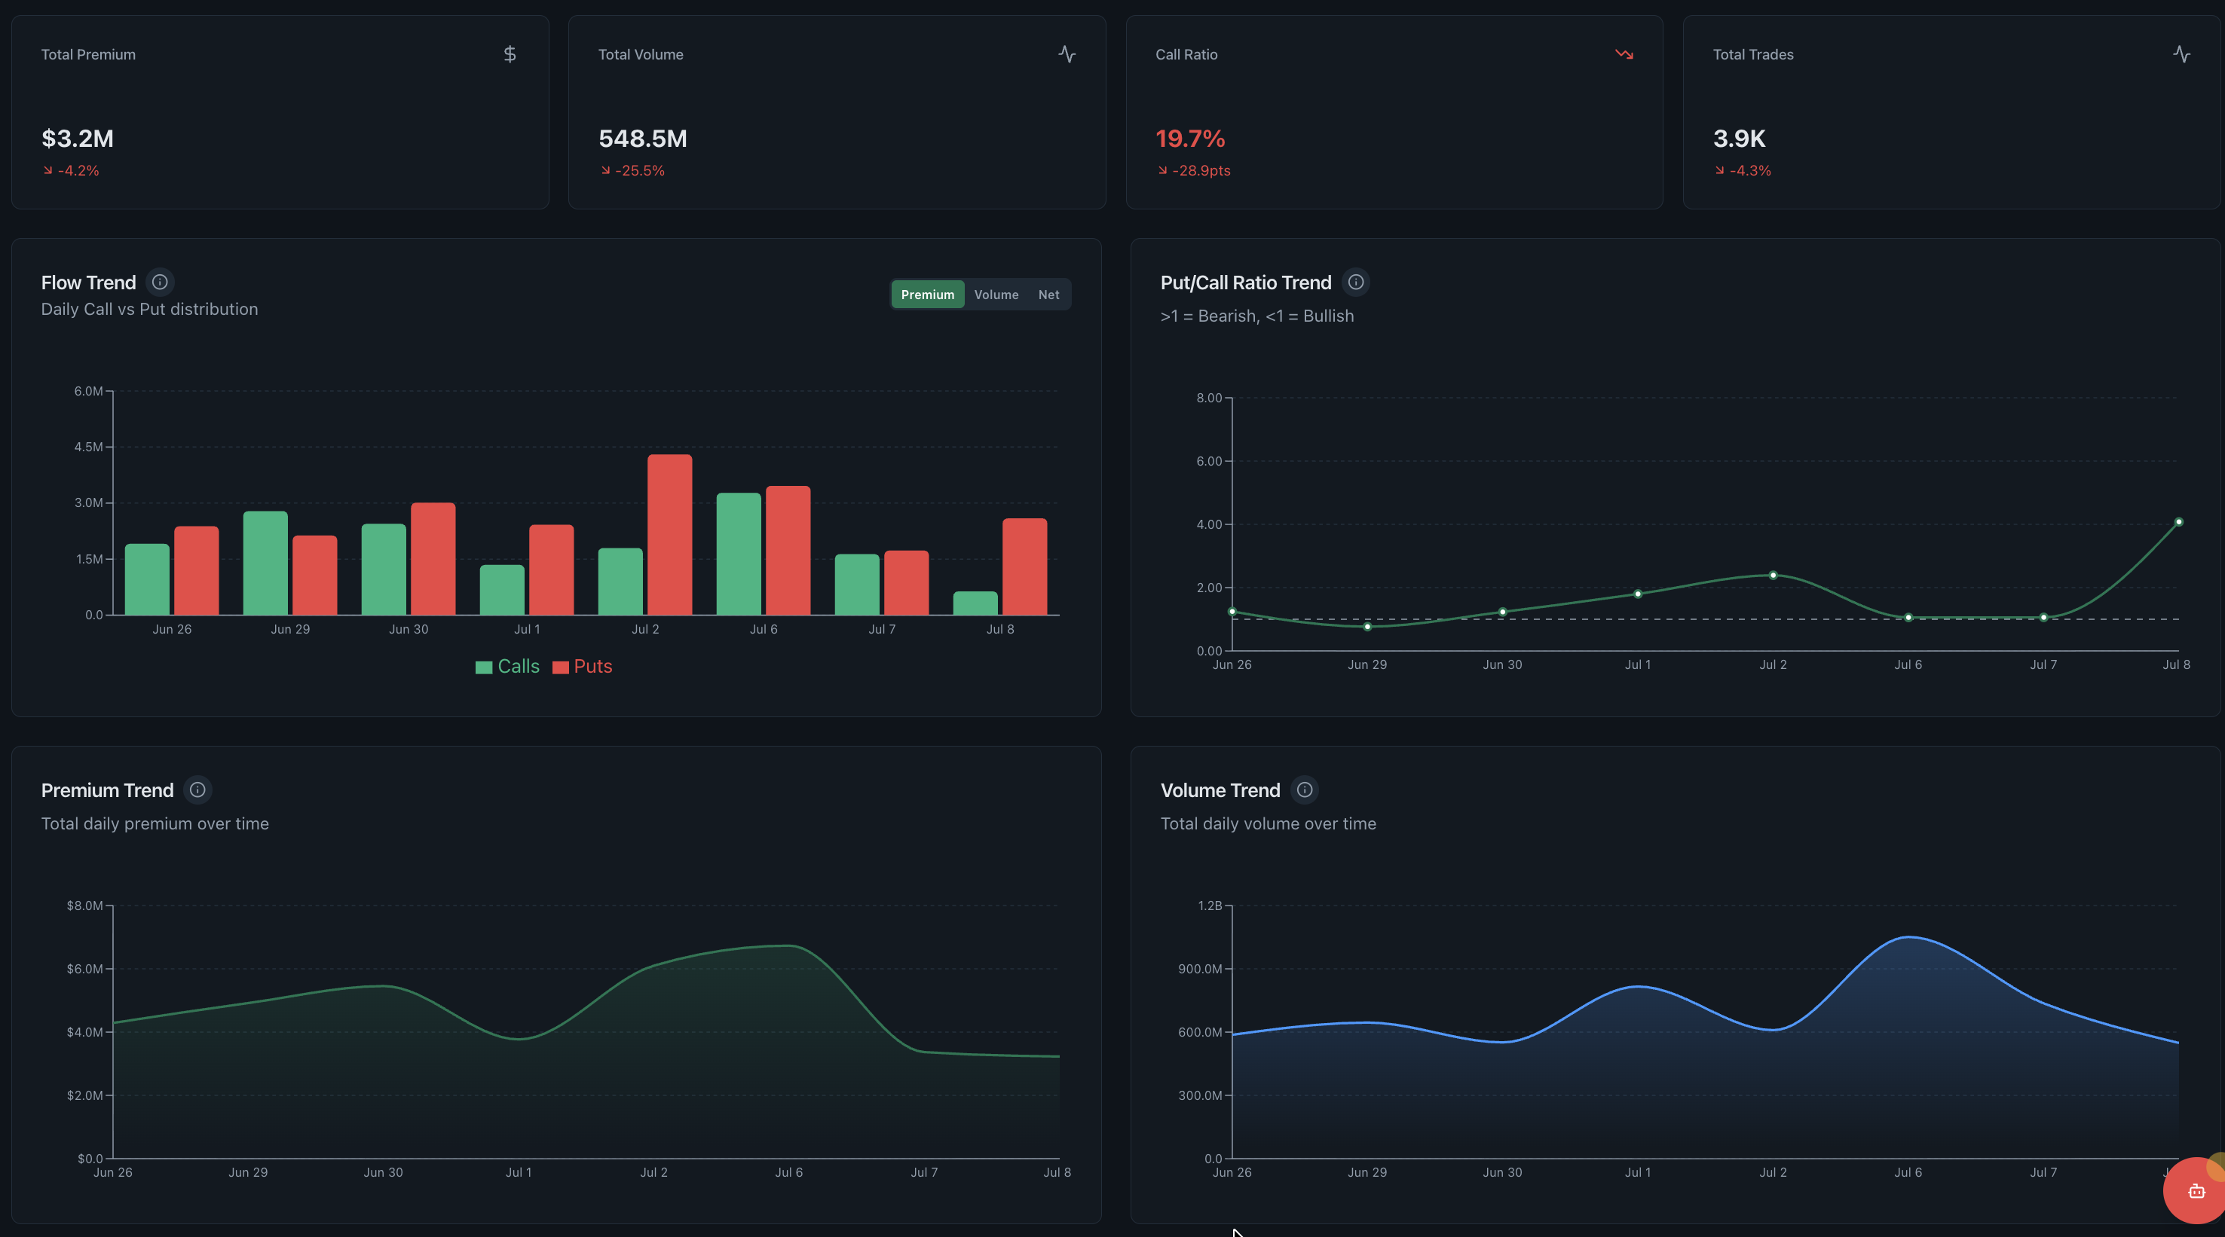Click the Jul 6 peak in Premium Trend chart

click(788, 945)
